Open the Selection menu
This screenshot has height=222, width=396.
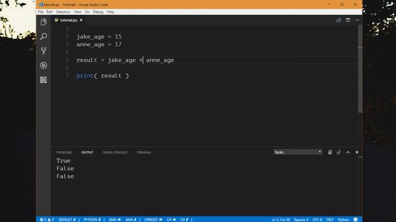pos(63,12)
